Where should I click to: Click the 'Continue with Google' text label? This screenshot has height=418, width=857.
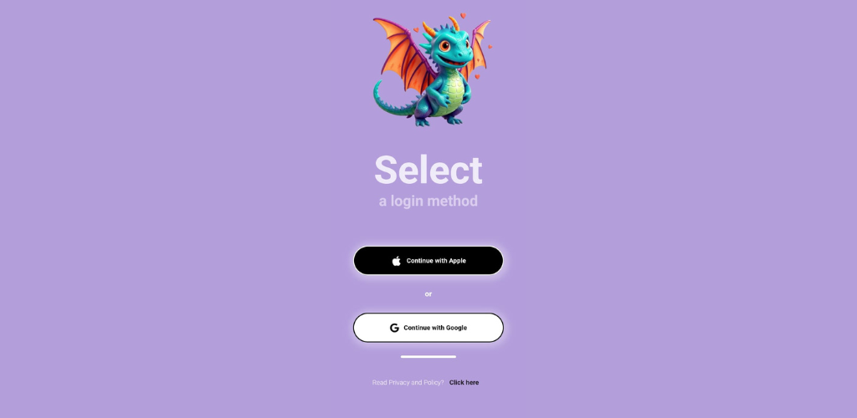[x=435, y=328]
